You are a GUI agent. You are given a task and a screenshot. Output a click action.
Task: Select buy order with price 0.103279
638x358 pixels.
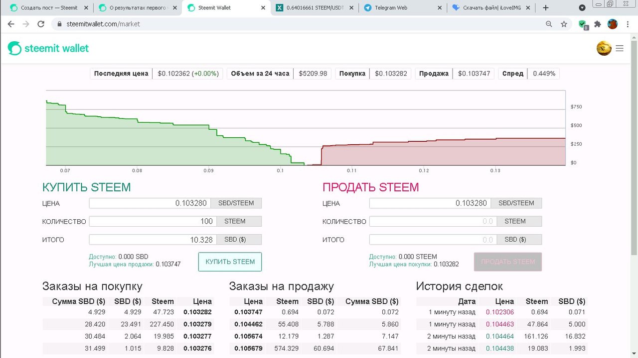click(128, 324)
